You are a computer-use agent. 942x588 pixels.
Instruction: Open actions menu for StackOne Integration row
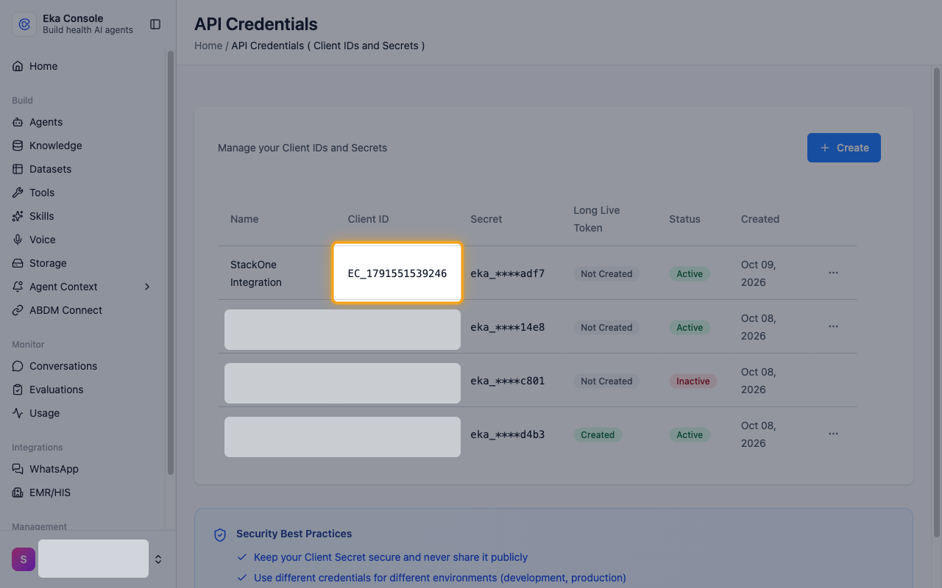pyautogui.click(x=833, y=273)
